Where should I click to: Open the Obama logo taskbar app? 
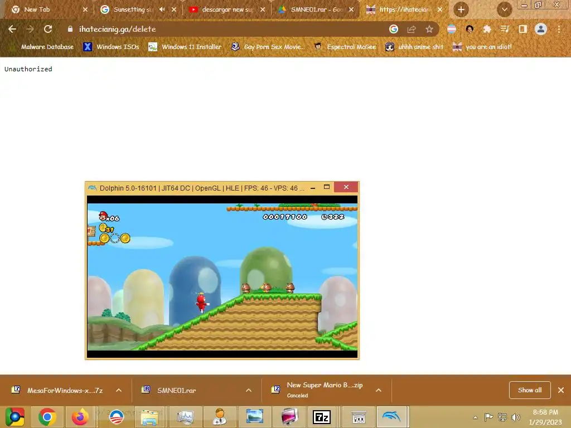(x=117, y=417)
